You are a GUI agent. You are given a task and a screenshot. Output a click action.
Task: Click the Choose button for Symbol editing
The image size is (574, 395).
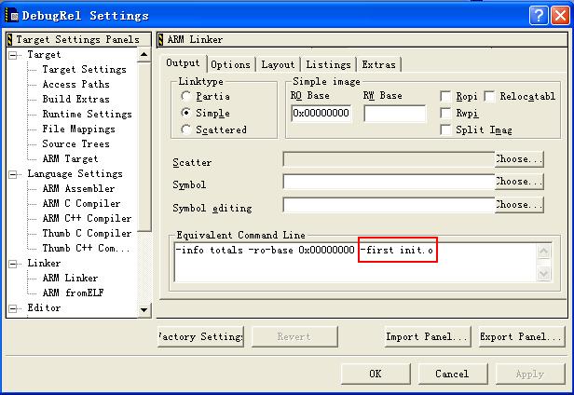coord(519,205)
